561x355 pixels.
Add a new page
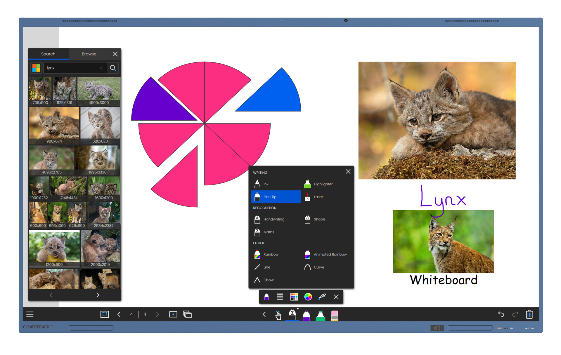[173, 314]
